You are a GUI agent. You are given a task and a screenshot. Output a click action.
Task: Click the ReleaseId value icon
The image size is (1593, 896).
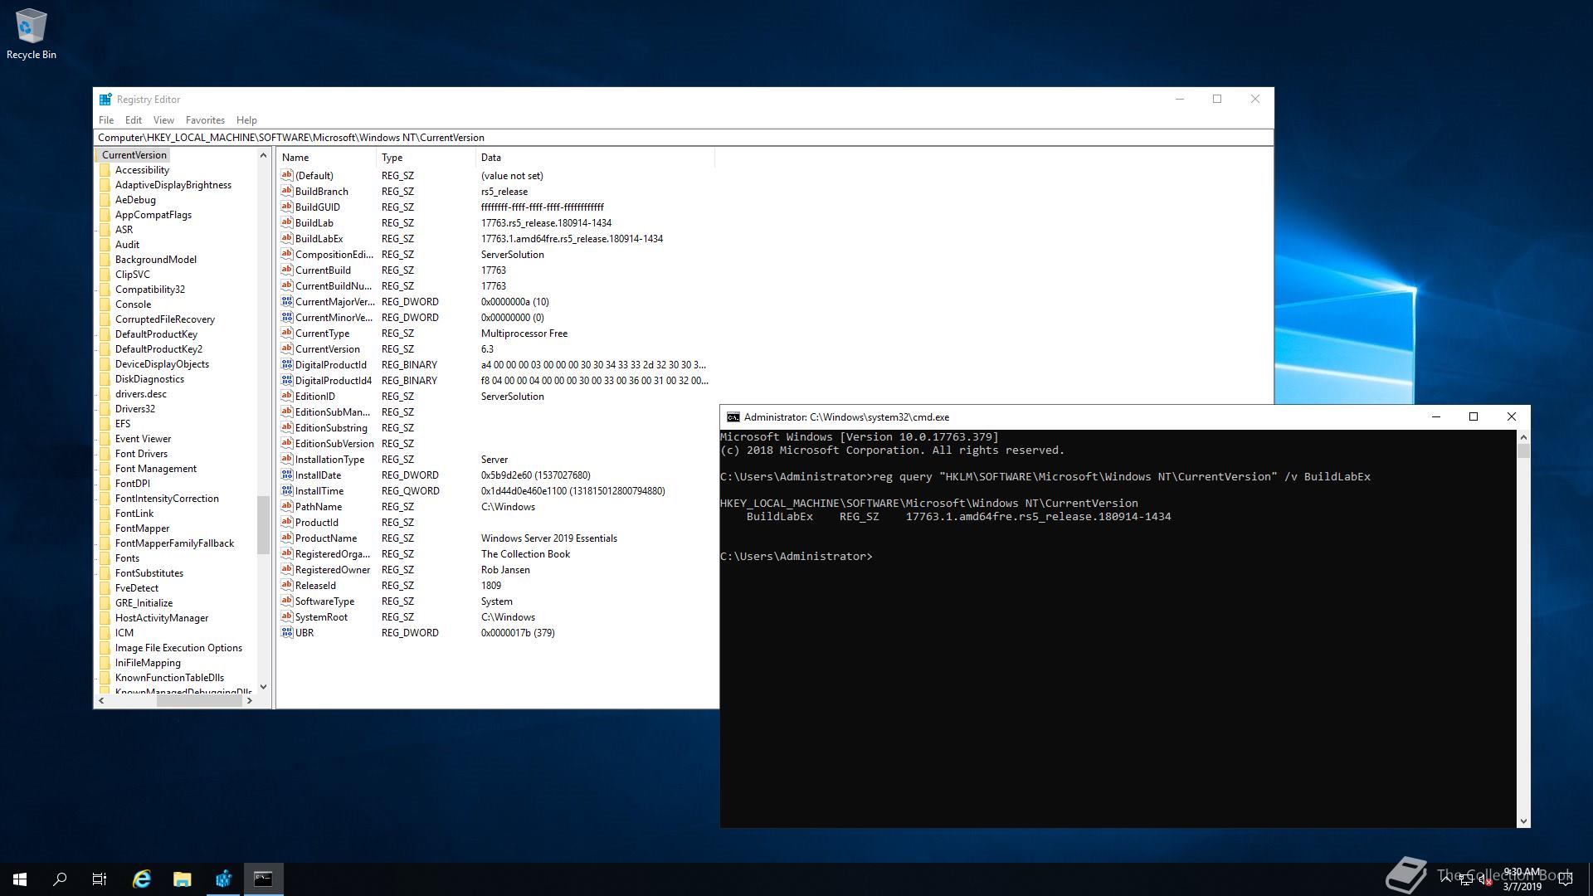(x=287, y=585)
